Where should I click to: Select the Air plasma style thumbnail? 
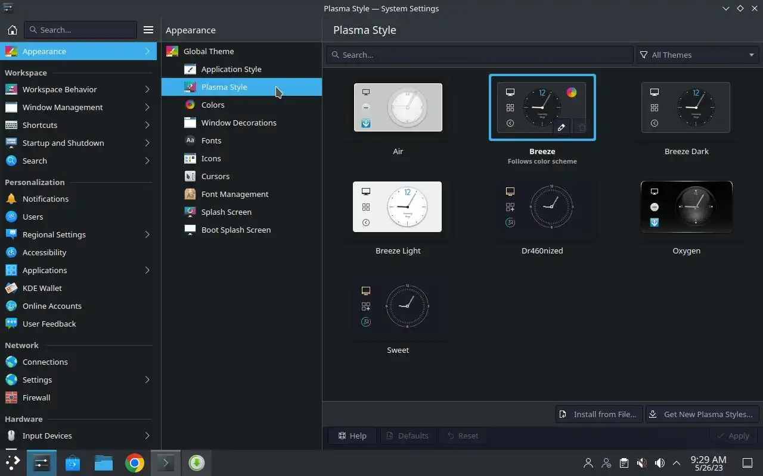pyautogui.click(x=398, y=107)
